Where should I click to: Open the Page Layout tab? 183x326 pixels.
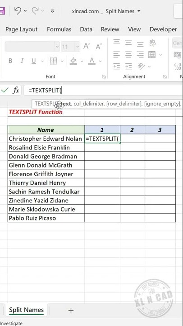[x=21, y=29]
